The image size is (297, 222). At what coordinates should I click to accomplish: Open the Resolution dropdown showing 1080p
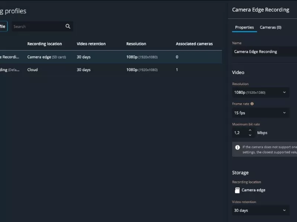(260, 92)
